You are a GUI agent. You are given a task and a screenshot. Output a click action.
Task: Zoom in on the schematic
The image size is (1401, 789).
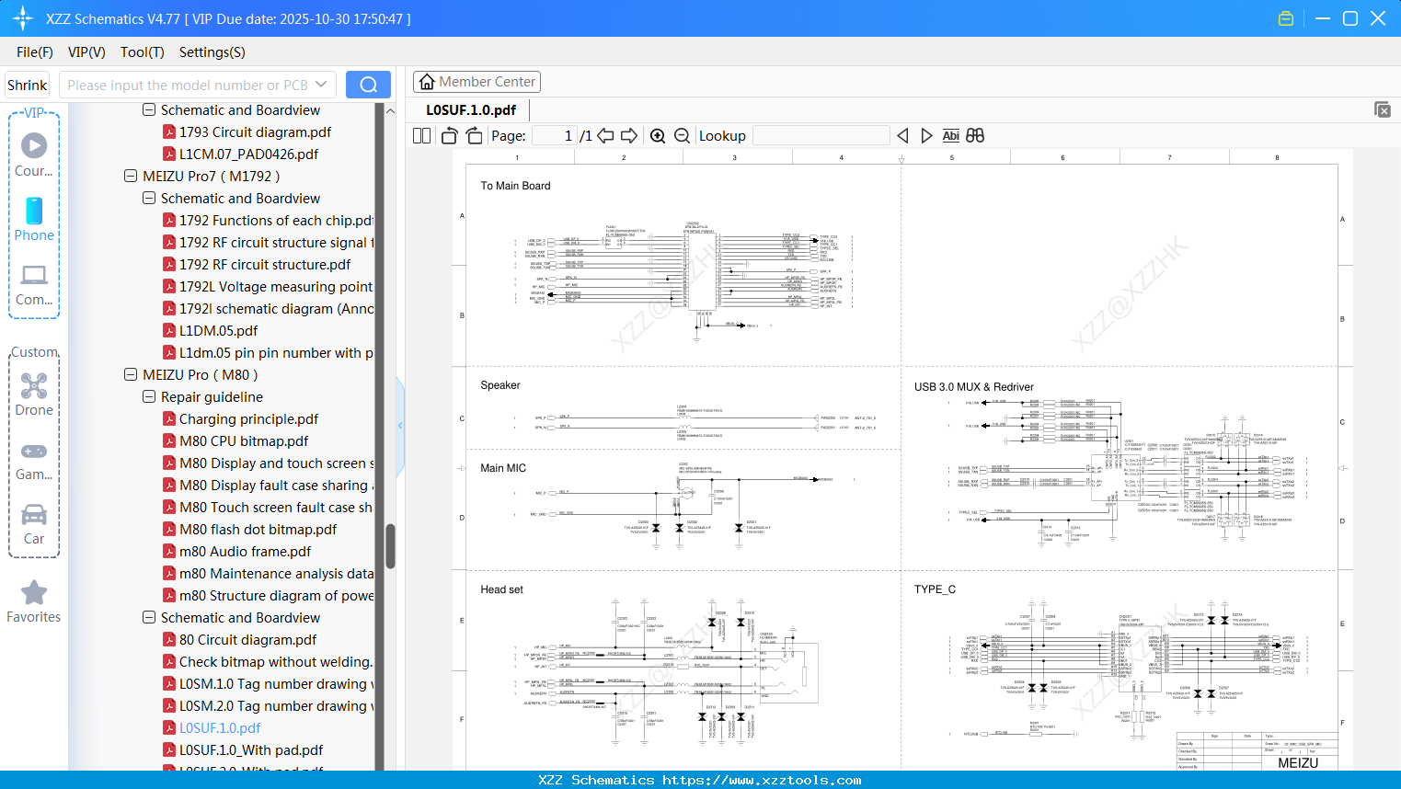tap(658, 136)
